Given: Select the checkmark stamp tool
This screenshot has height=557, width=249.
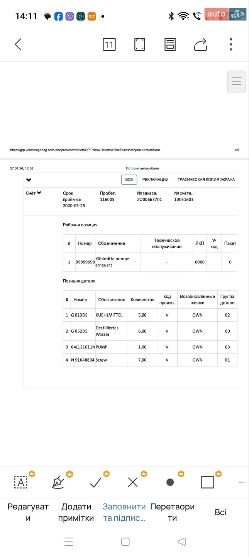Looking at the screenshot, I should (95, 482).
